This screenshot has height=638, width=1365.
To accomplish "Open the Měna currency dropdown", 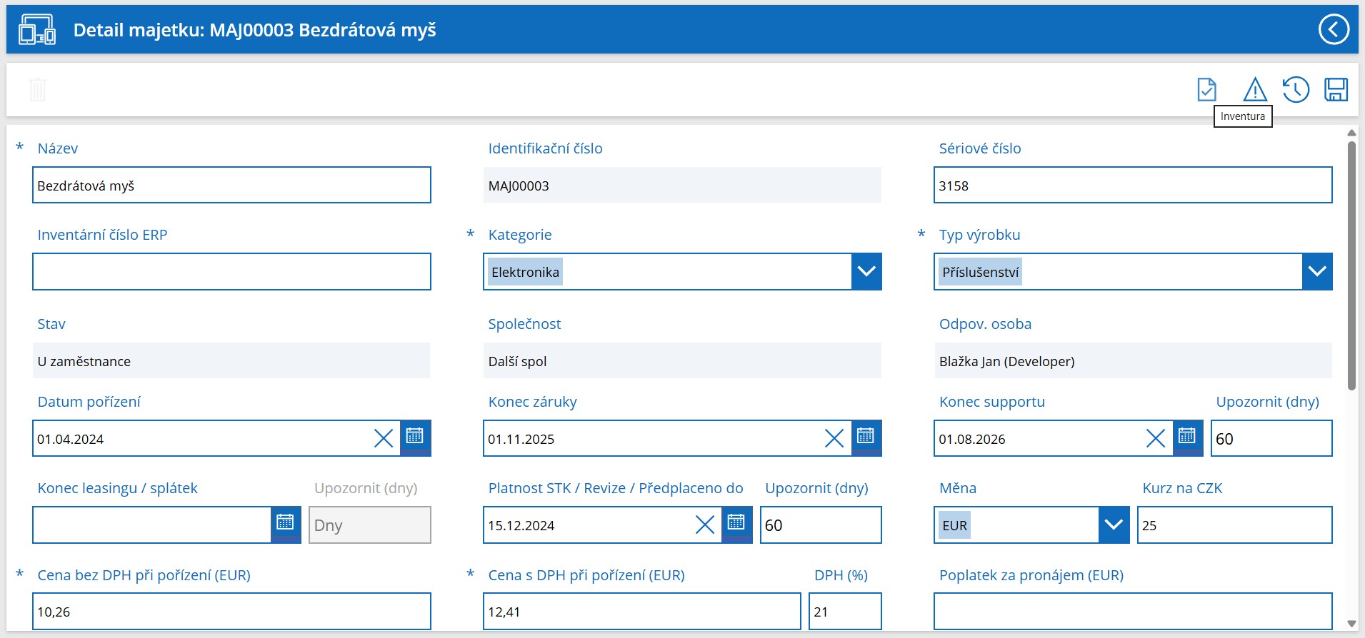I will [x=1114, y=525].
